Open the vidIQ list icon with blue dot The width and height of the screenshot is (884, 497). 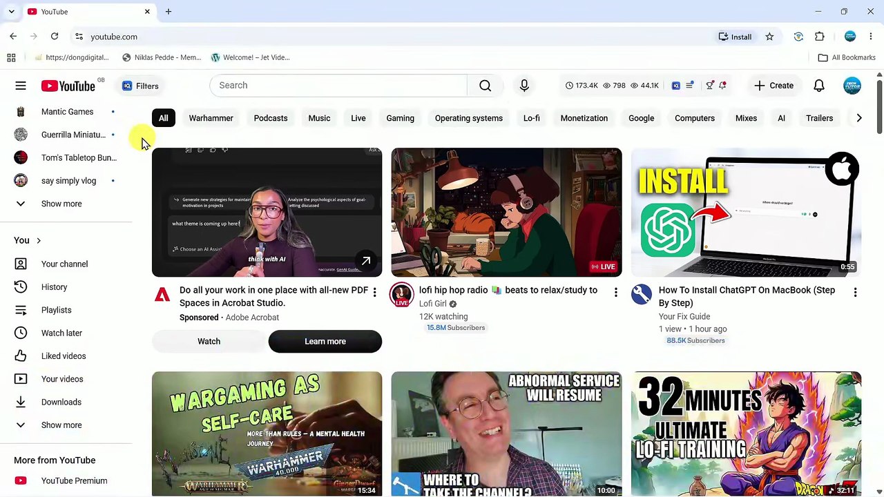(x=689, y=86)
